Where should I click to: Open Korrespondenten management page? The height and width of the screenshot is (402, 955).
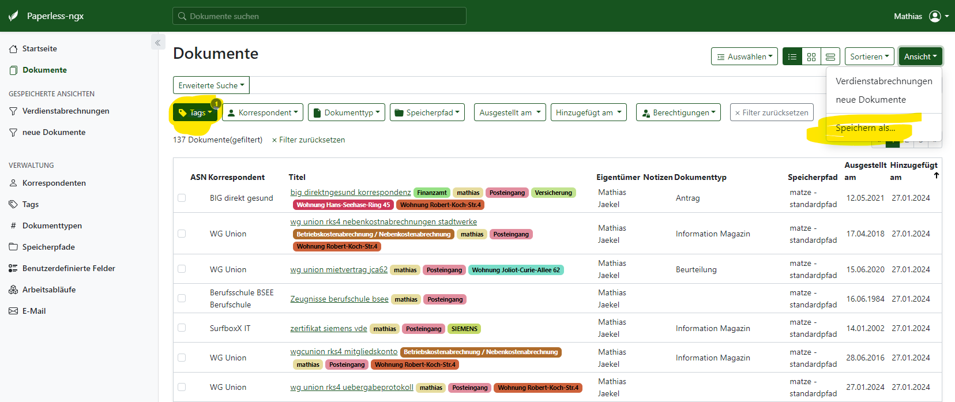coord(54,183)
